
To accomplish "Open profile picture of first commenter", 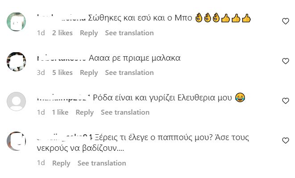I will (x=16, y=22).
